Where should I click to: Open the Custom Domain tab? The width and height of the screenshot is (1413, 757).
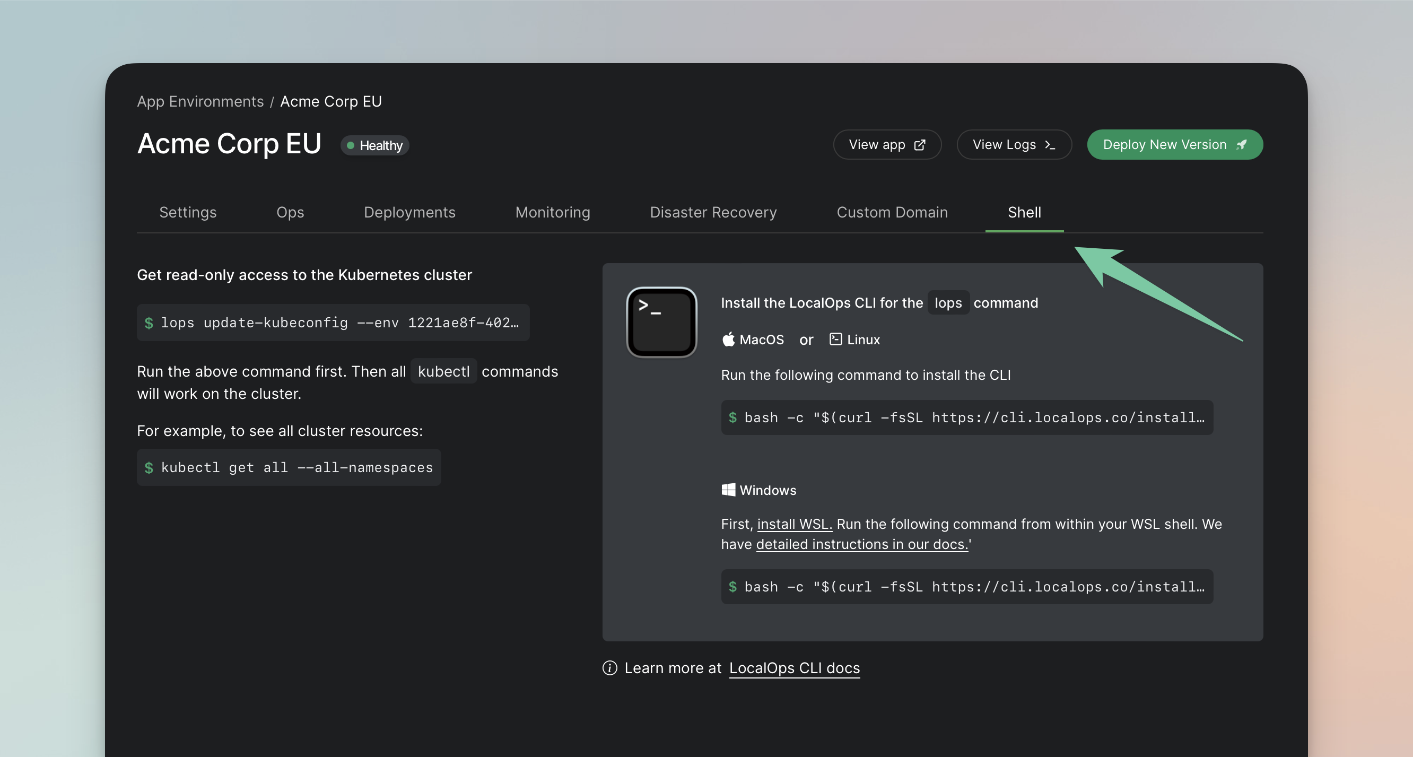(x=892, y=212)
